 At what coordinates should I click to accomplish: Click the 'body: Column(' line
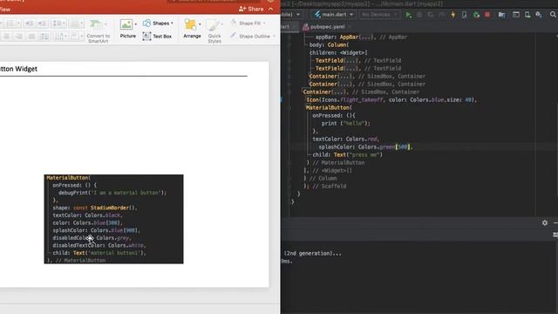click(x=329, y=44)
